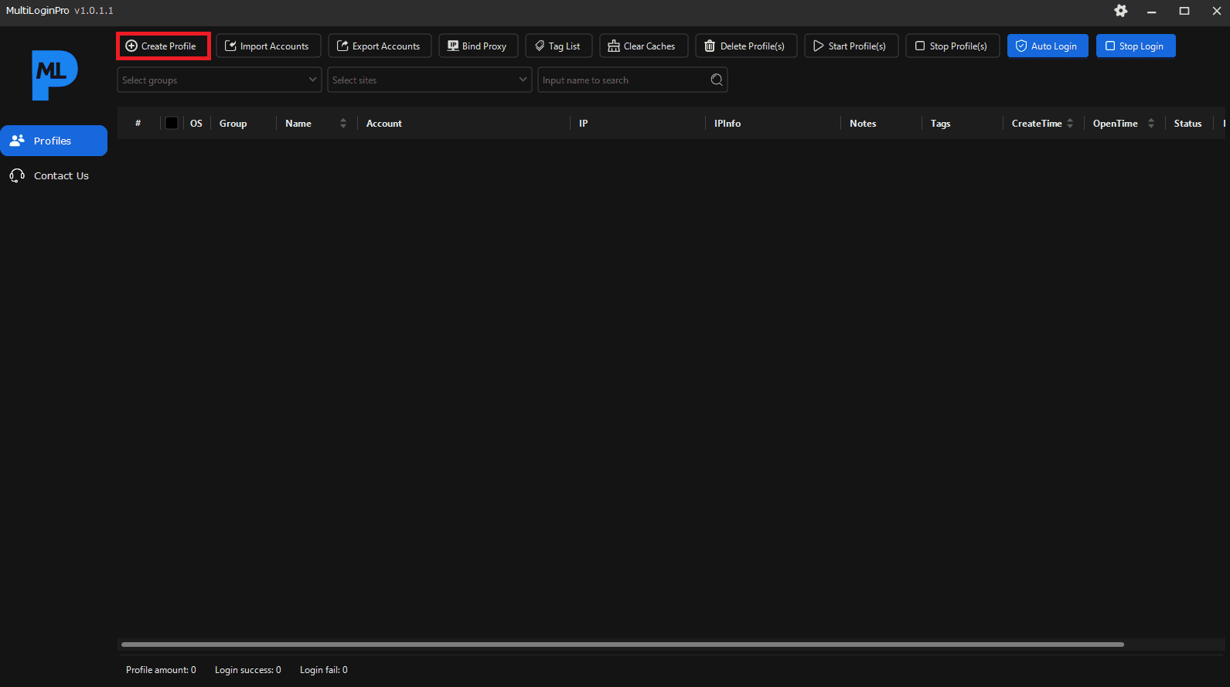Click the Stop Login button
The image size is (1230, 687).
(x=1136, y=46)
